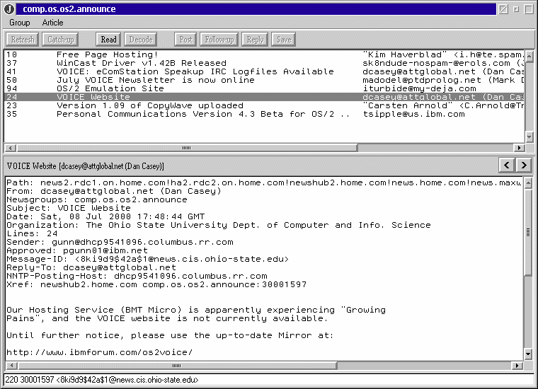Click the status bar response text '220 30001597'
The image size is (538, 389).
coord(101,380)
